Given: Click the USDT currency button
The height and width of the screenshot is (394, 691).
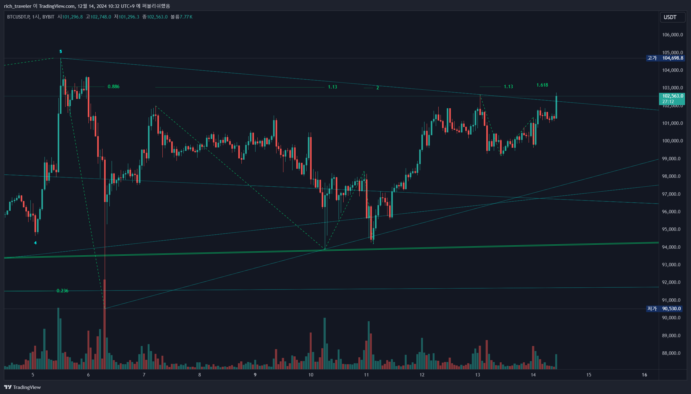Looking at the screenshot, I should 673,17.
